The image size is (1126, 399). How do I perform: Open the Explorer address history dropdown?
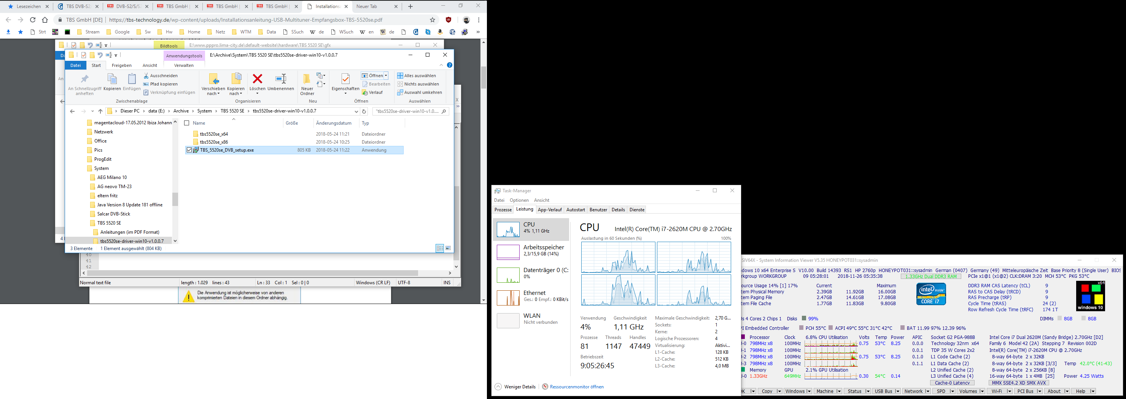click(x=356, y=111)
